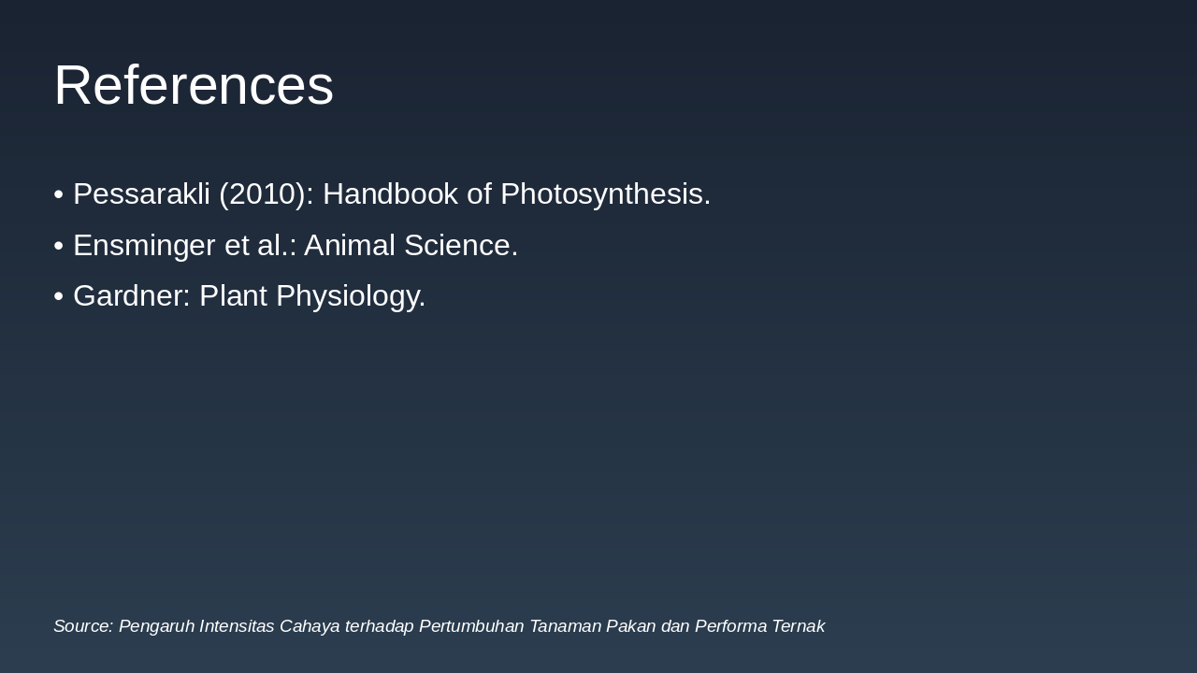1197x673 pixels.
Task: Click the name Gardner in third reference
Action: 131,296
